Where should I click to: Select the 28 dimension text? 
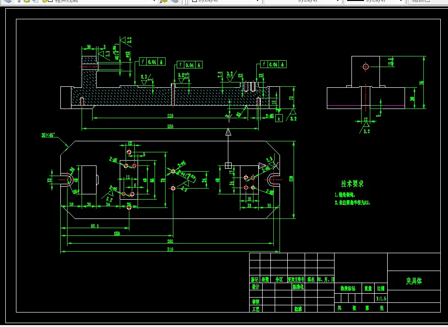250,205
